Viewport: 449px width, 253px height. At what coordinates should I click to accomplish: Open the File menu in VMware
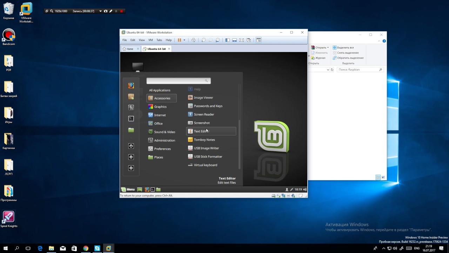tap(125, 40)
